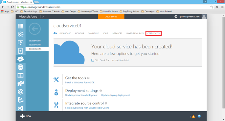Click the quick start cloud icon tab
Viewport: 225px width, 121px height.
tap(55, 33)
